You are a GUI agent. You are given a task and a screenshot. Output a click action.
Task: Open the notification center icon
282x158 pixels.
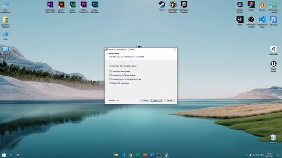pos(277,155)
